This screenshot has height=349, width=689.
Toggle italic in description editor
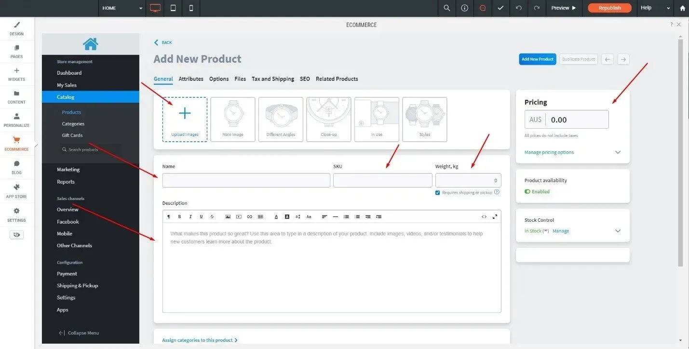click(190, 217)
